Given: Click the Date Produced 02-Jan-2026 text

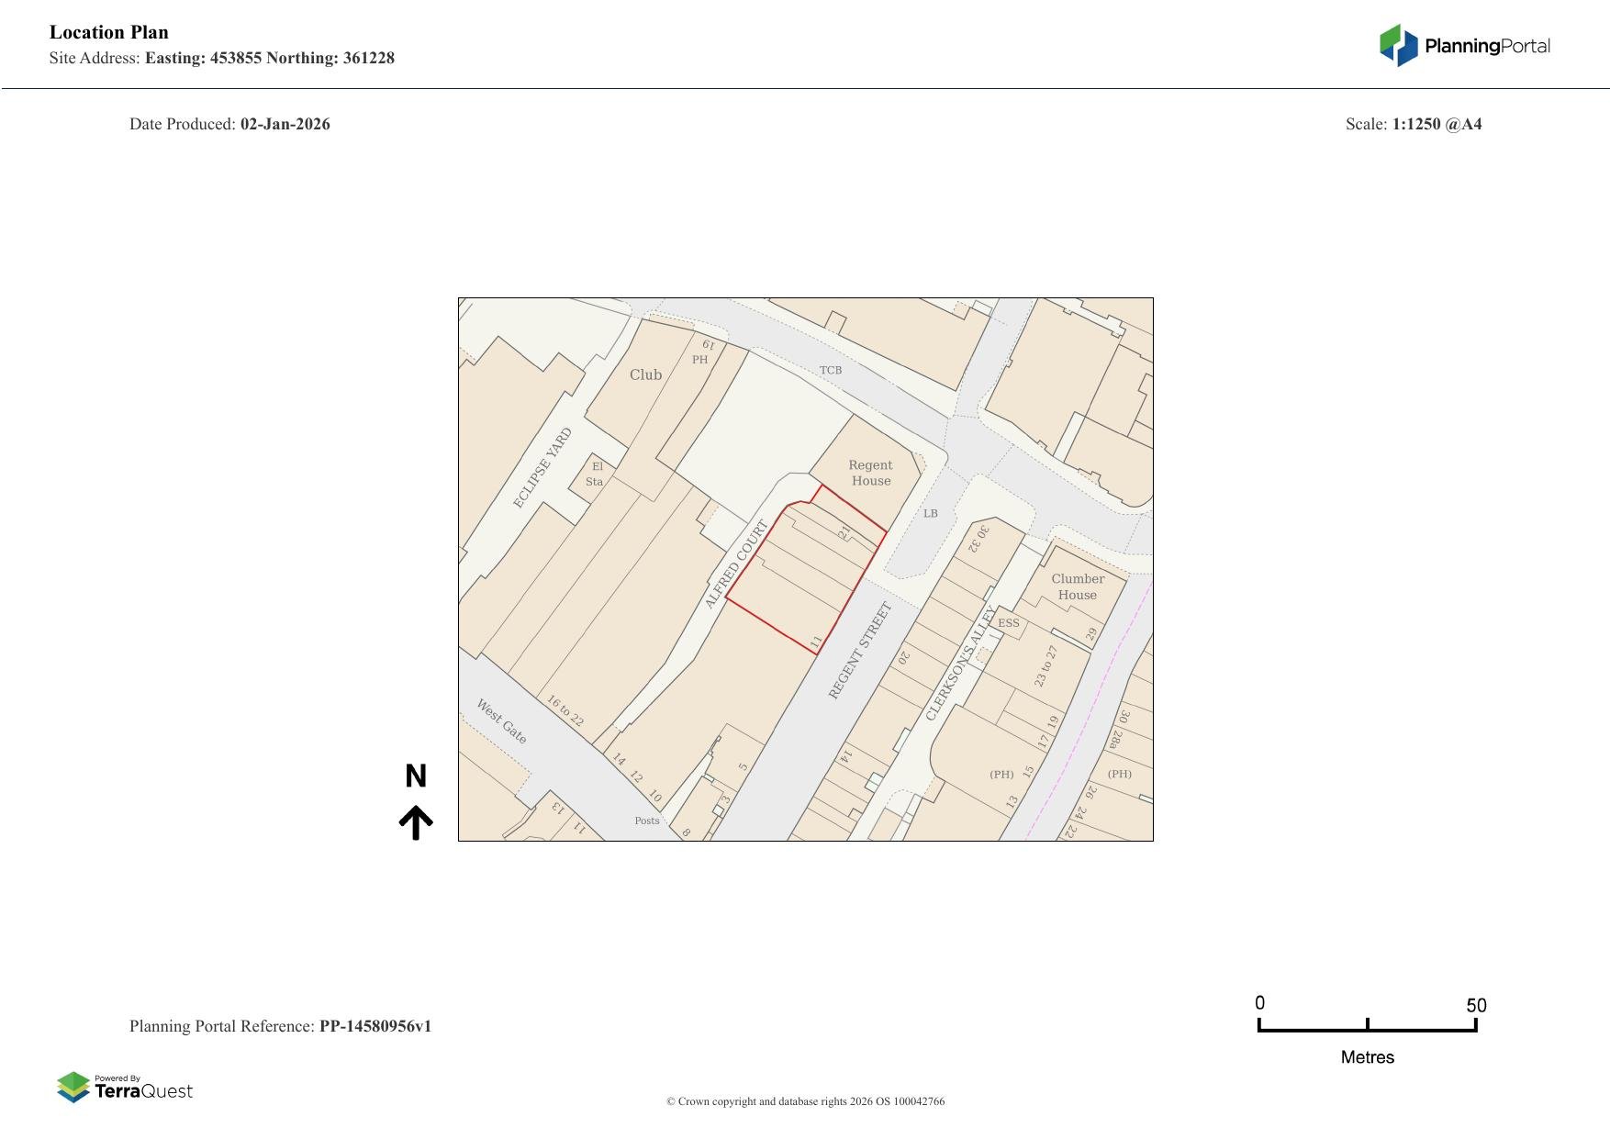Looking at the screenshot, I should [x=229, y=123].
